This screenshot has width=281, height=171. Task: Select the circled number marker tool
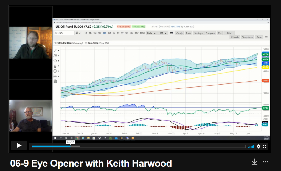tap(55, 71)
